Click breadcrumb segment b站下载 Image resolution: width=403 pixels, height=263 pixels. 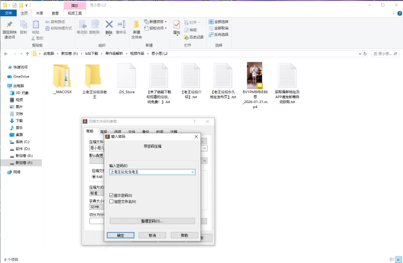click(x=92, y=54)
